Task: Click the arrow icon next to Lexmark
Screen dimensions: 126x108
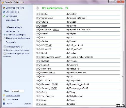Action: pos(40,65)
